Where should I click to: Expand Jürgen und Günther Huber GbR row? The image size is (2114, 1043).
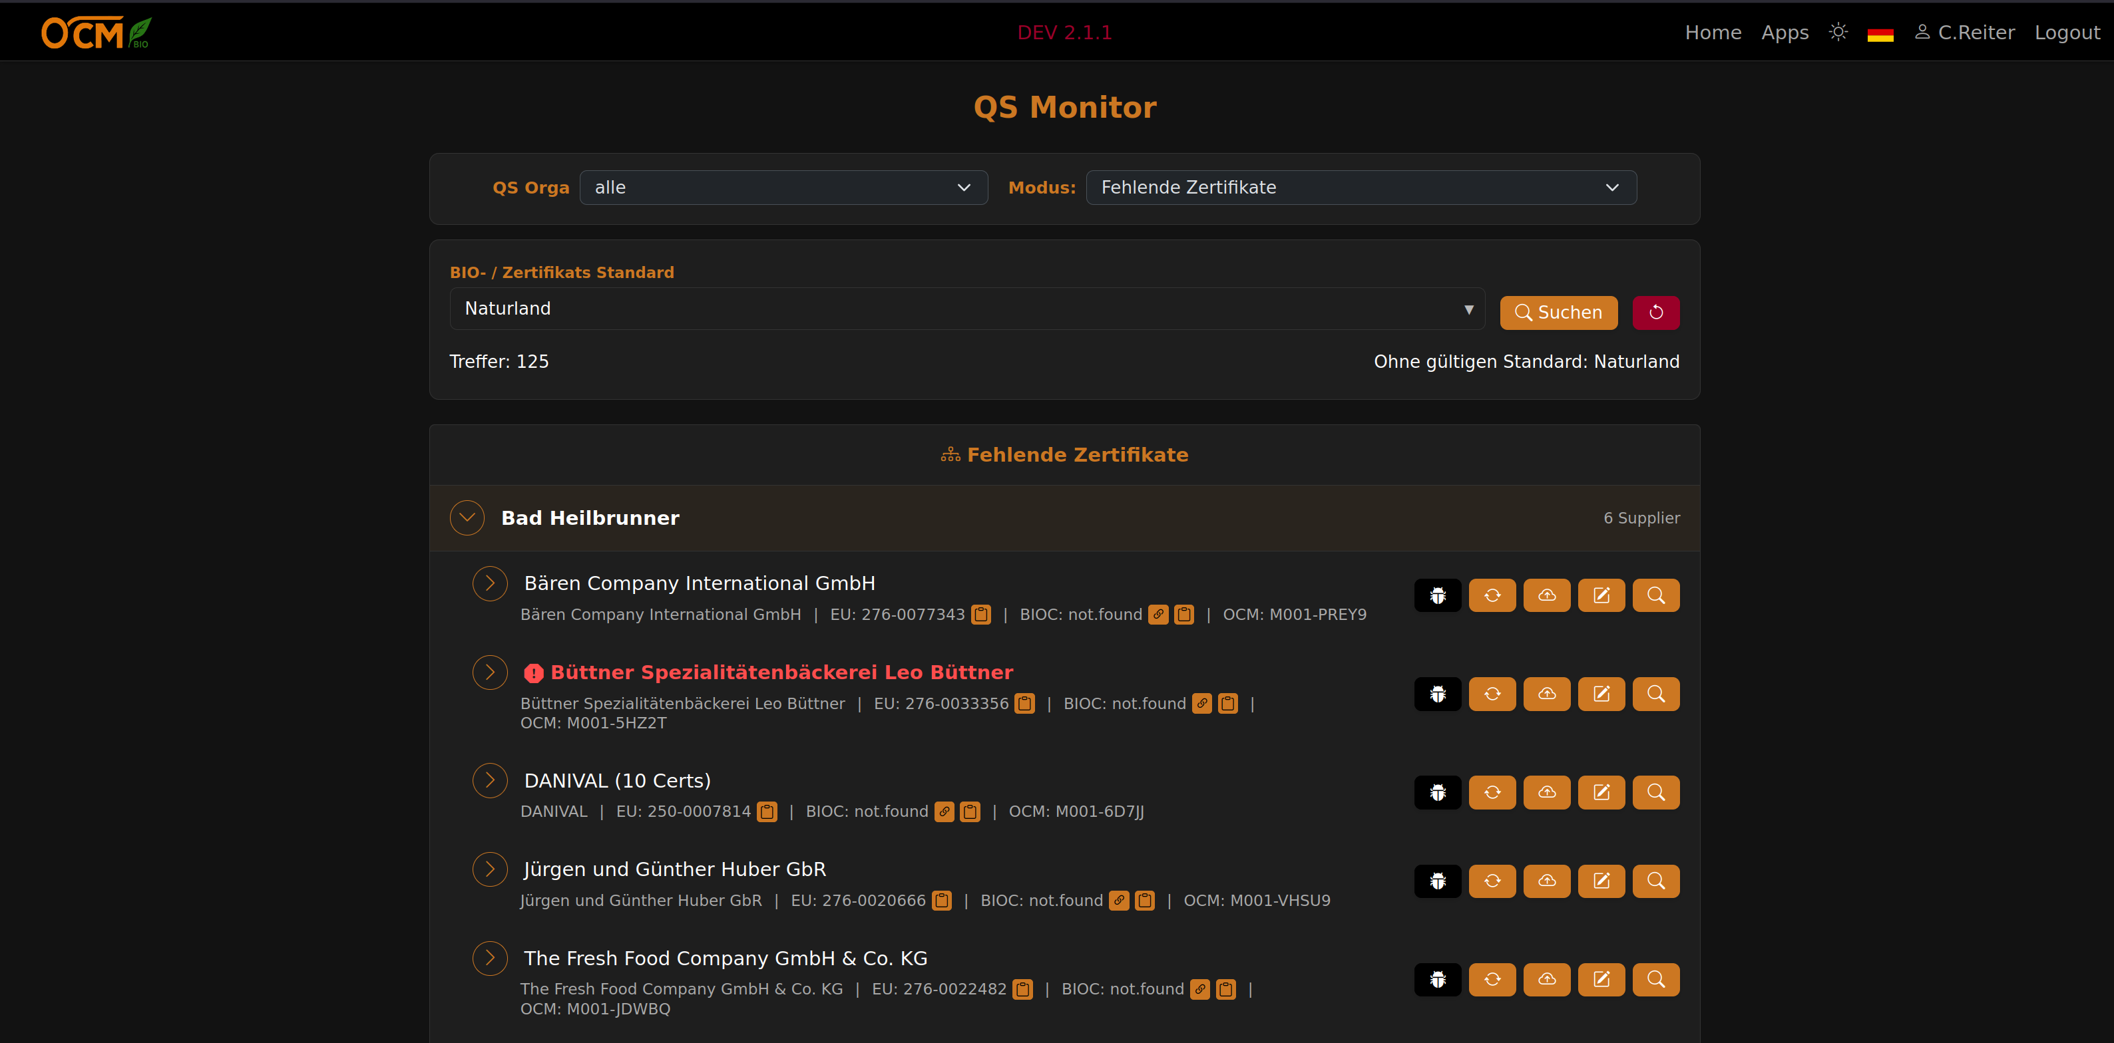coord(490,869)
